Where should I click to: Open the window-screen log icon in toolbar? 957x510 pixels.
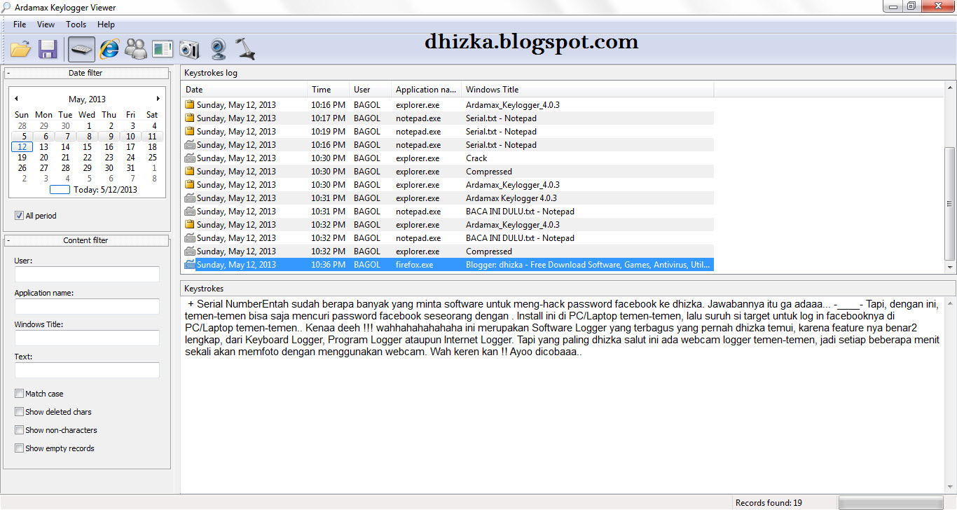pyautogui.click(x=163, y=49)
